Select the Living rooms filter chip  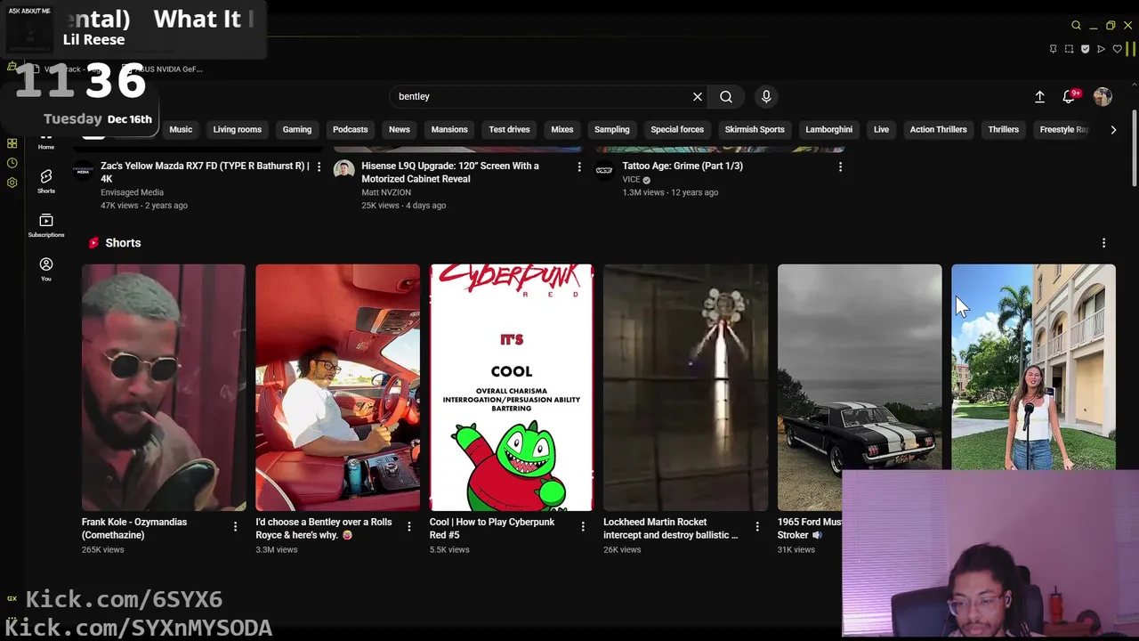[x=238, y=129]
